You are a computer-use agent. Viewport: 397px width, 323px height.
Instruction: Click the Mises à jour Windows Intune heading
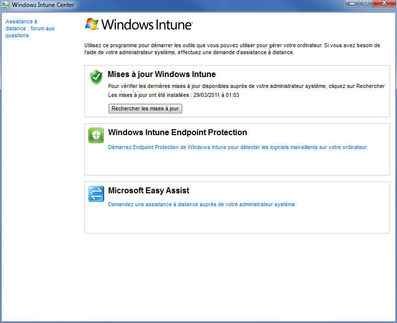point(162,74)
